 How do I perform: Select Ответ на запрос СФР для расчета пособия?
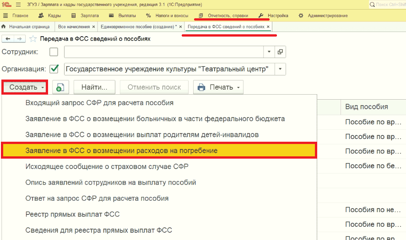pyautogui.click(x=159, y=198)
